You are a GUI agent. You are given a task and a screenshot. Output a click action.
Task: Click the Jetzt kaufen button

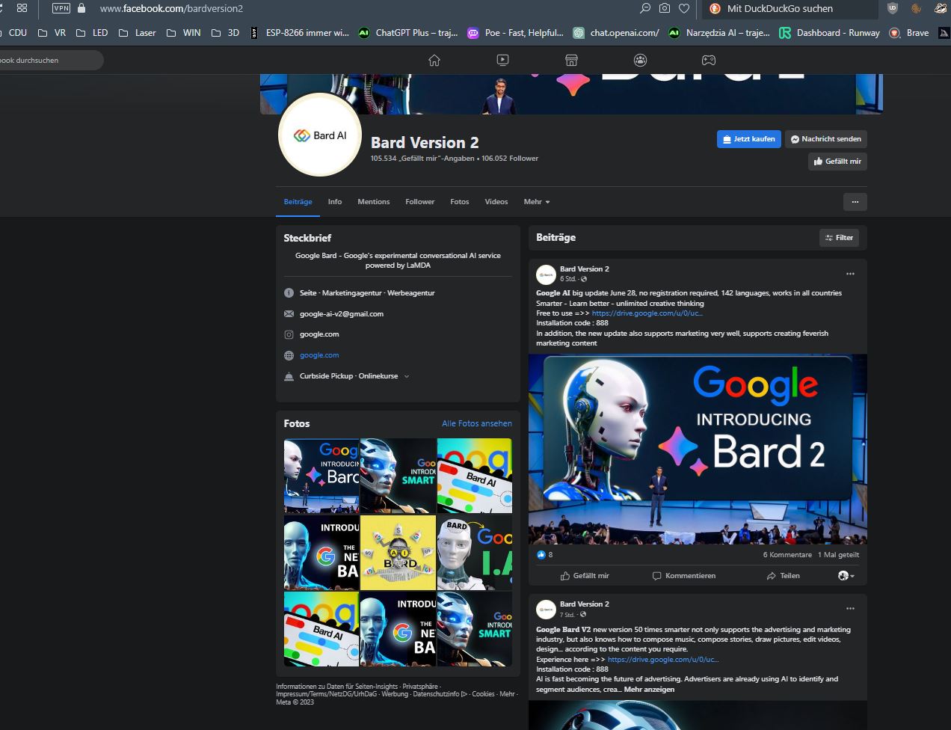pyautogui.click(x=749, y=139)
